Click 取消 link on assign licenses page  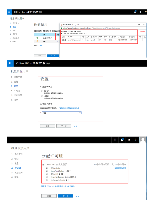78,196
